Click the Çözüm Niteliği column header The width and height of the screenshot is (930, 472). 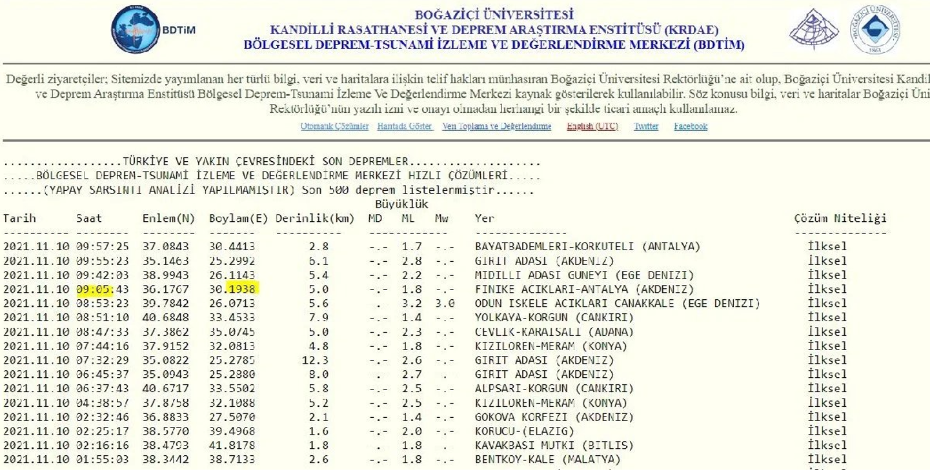(x=840, y=219)
